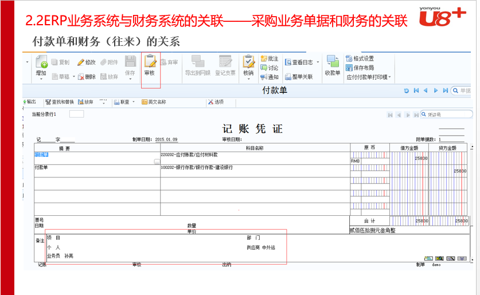Viewport: 480px width, 295px height.
Task: Click the 增加 (Add) document icon
Action: (x=41, y=63)
